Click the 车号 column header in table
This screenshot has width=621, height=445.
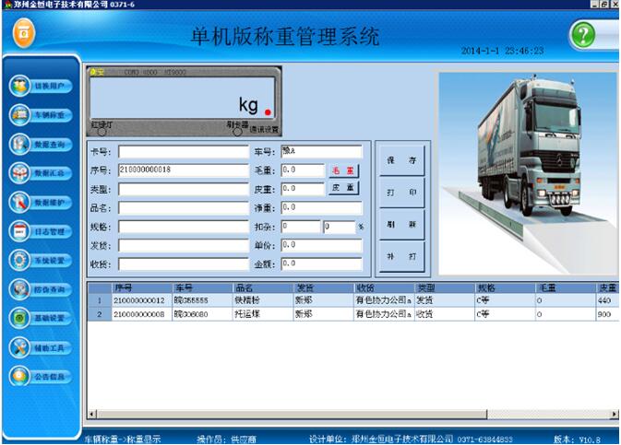202,287
